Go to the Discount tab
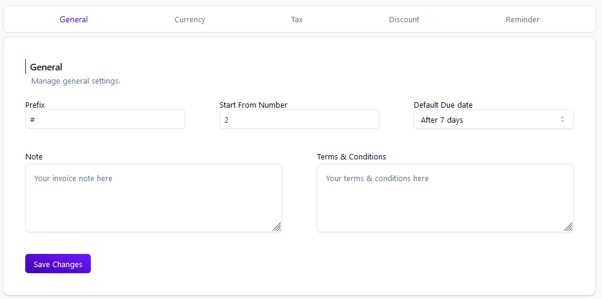The image size is (602, 299). (x=404, y=20)
